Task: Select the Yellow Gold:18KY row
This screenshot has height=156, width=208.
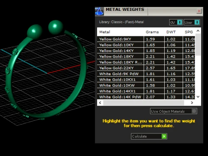Action: click(146, 56)
